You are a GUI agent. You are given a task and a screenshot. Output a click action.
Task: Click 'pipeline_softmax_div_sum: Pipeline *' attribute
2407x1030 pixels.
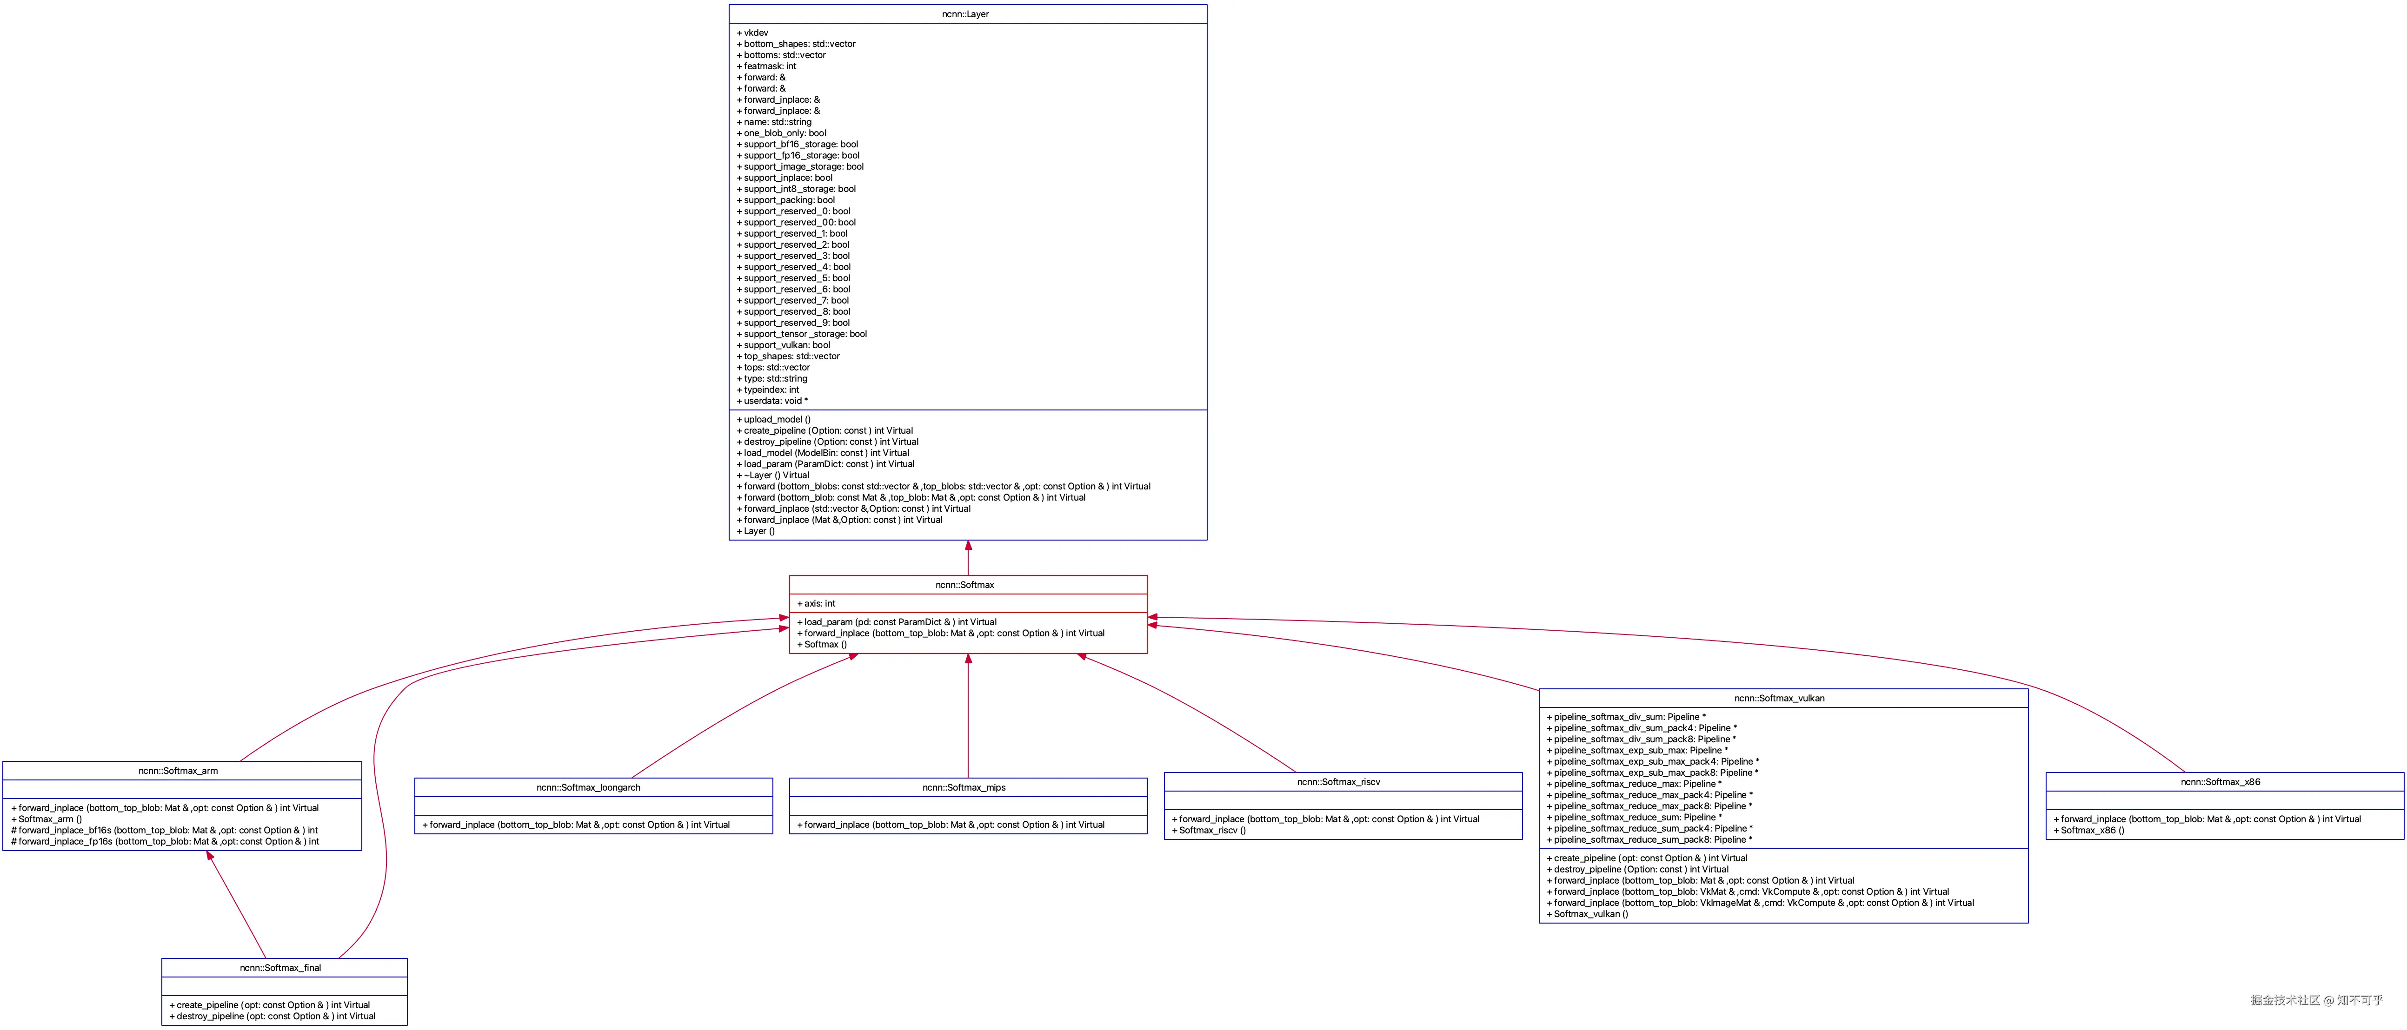coord(1626,717)
